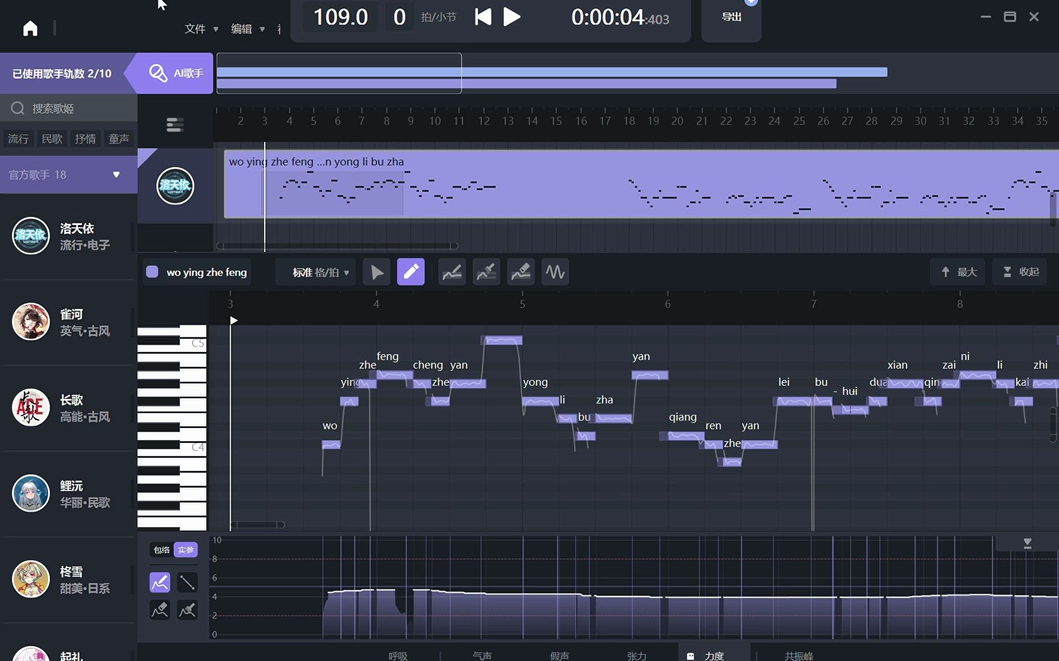The image size is (1059, 661).
Task: Jump to bar 16 on the arrangement ruler
Action: tap(581, 121)
